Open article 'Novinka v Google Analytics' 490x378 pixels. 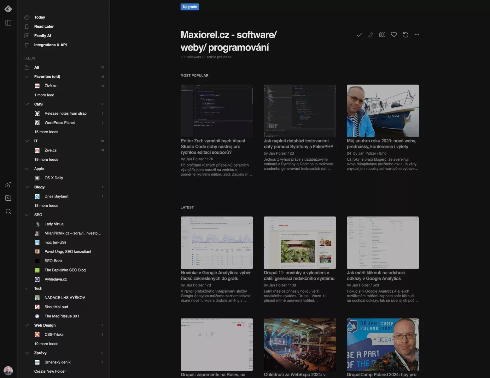tap(216, 276)
